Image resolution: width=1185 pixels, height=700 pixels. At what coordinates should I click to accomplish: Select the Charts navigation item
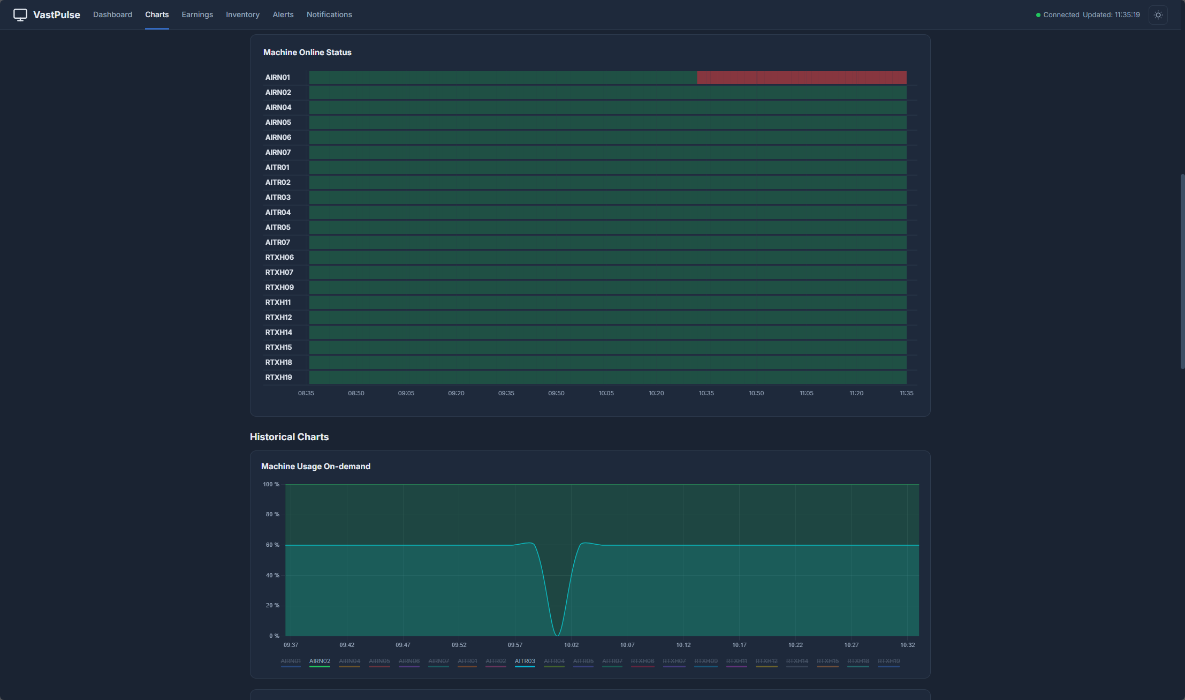coord(157,14)
